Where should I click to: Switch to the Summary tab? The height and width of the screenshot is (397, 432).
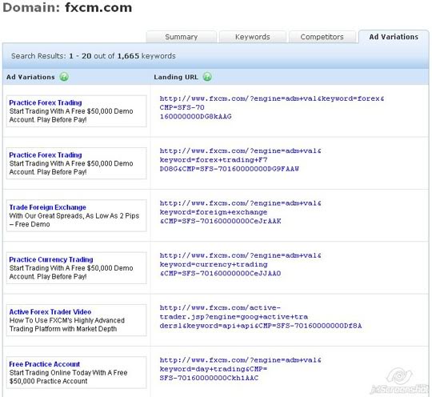[x=181, y=37]
